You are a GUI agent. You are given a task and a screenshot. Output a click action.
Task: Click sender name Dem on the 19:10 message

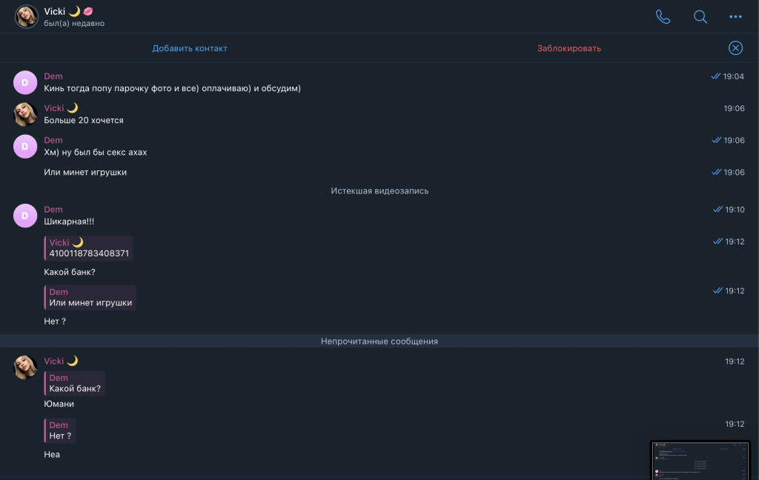[x=53, y=210]
